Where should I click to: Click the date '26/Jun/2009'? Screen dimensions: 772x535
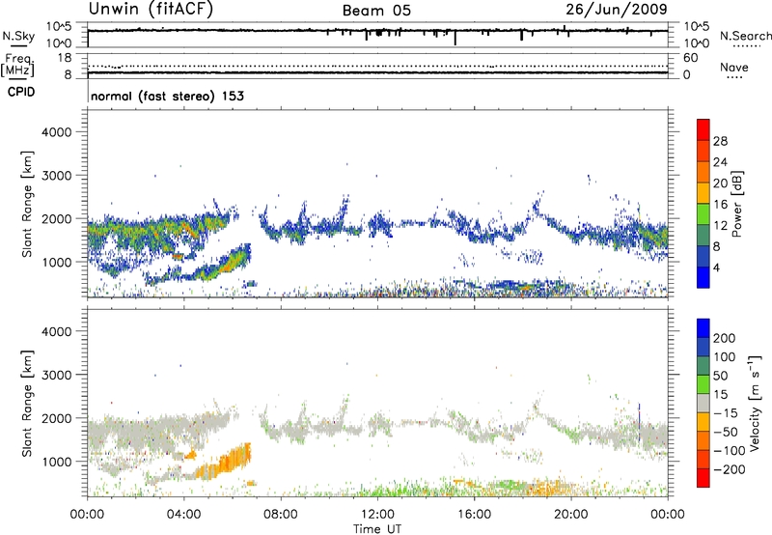tap(617, 10)
